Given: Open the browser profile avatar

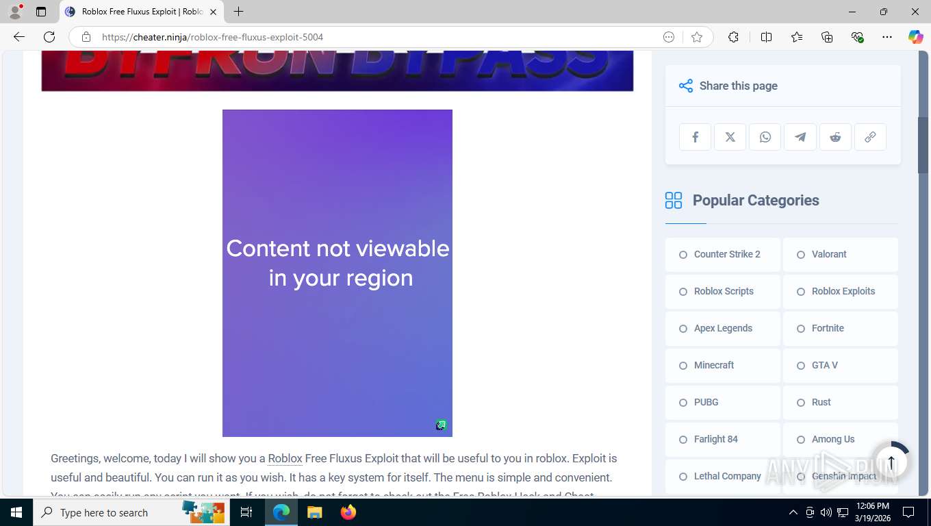Looking at the screenshot, I should tap(15, 12).
